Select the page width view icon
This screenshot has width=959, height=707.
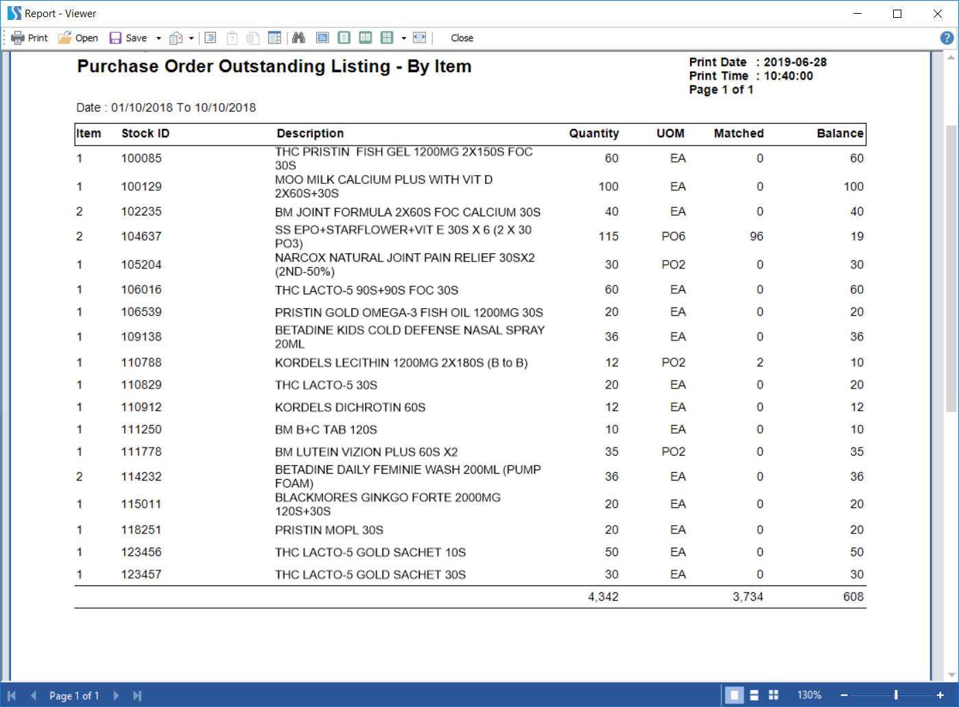322,38
